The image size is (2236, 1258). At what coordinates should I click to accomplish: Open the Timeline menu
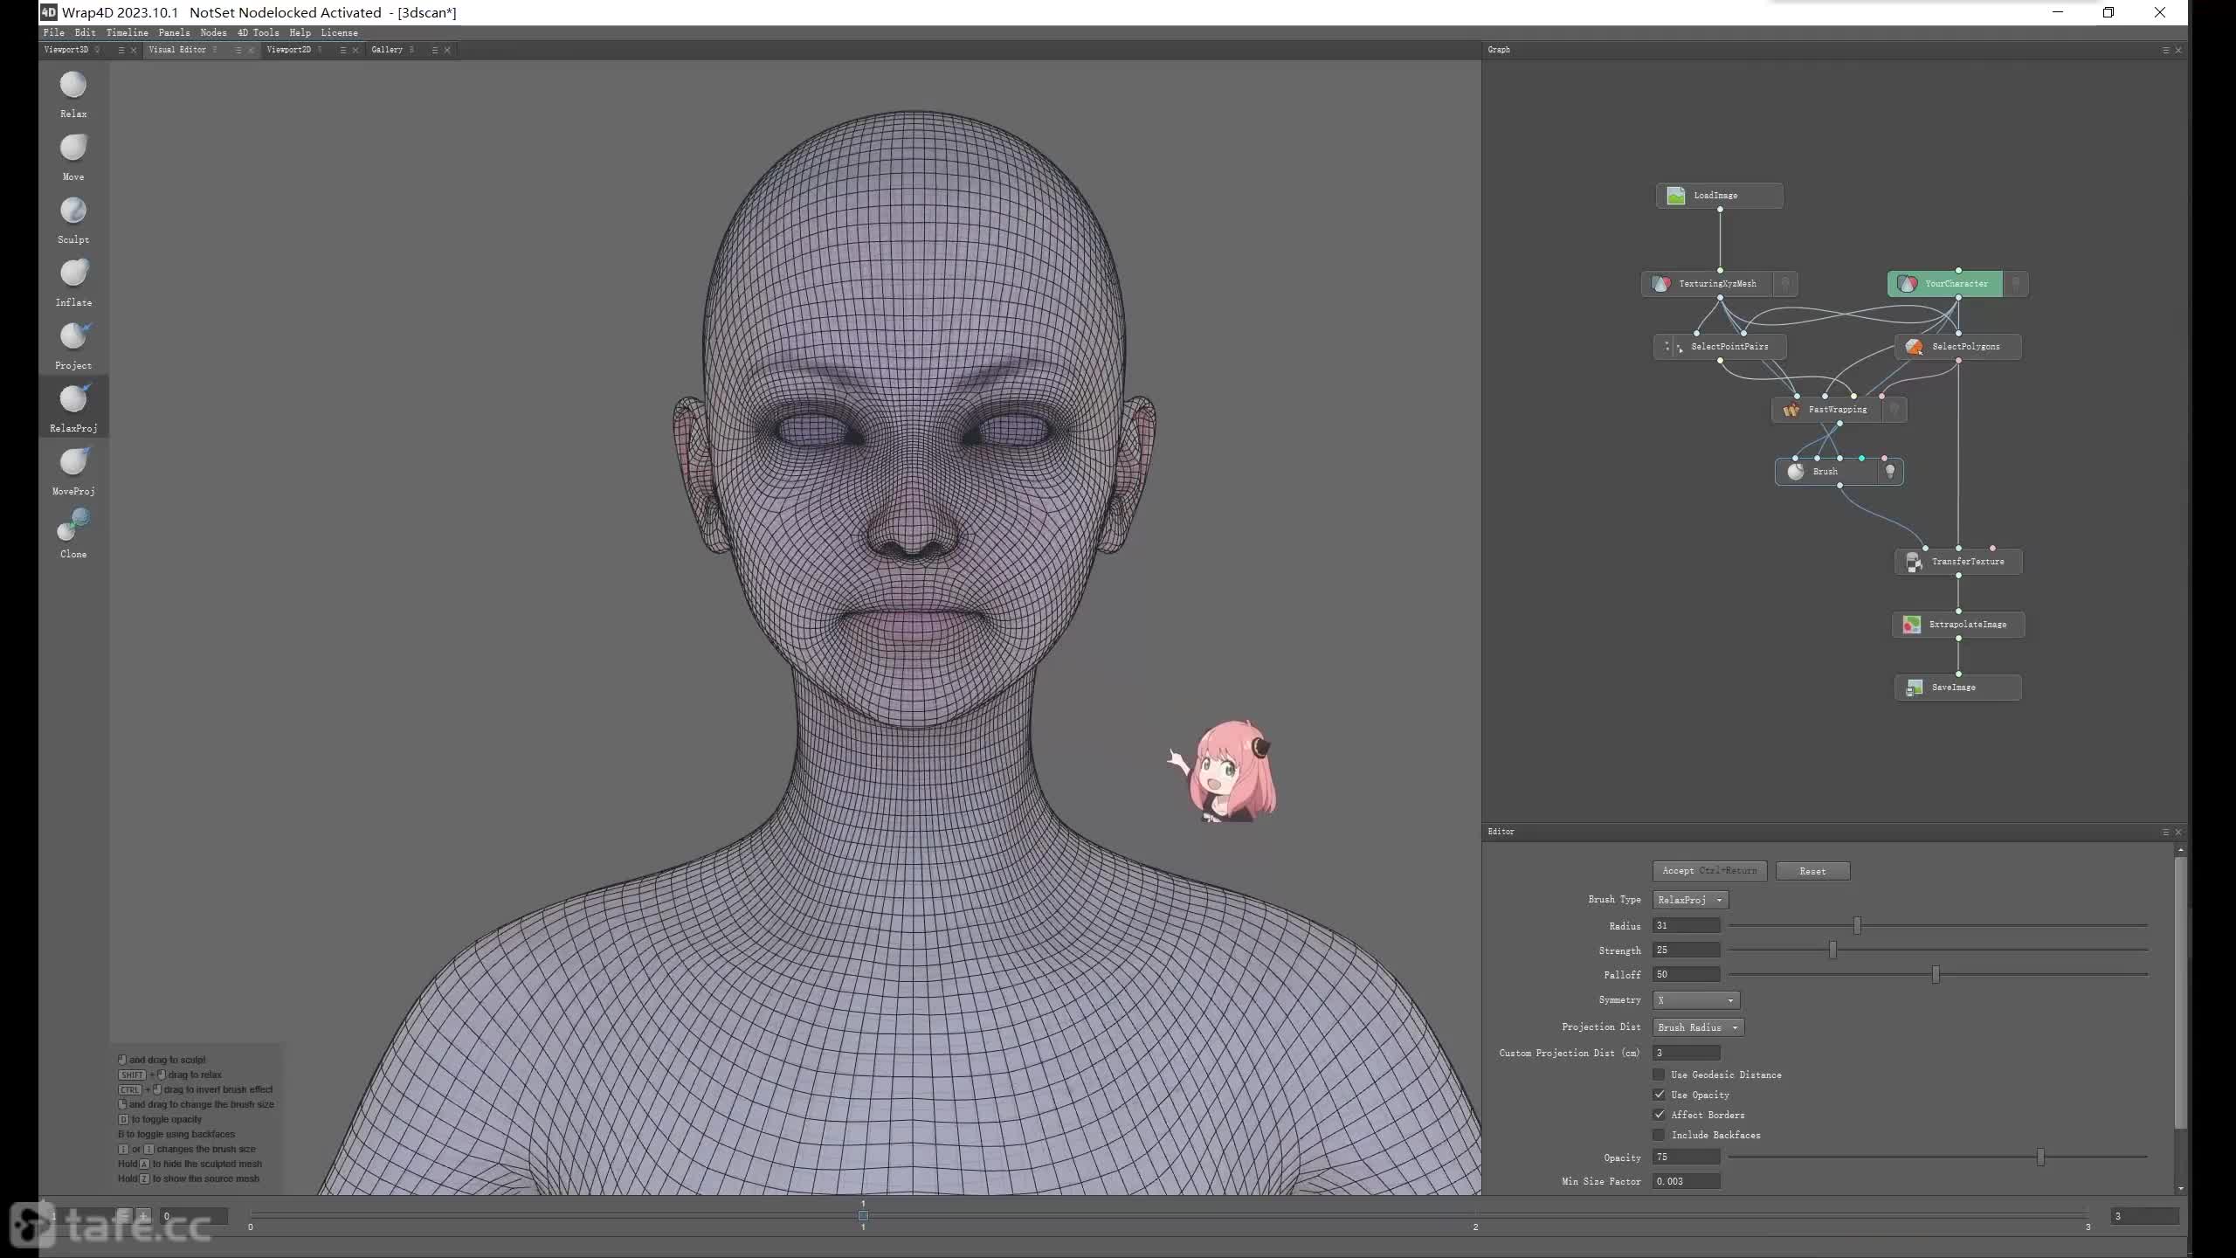(x=128, y=32)
